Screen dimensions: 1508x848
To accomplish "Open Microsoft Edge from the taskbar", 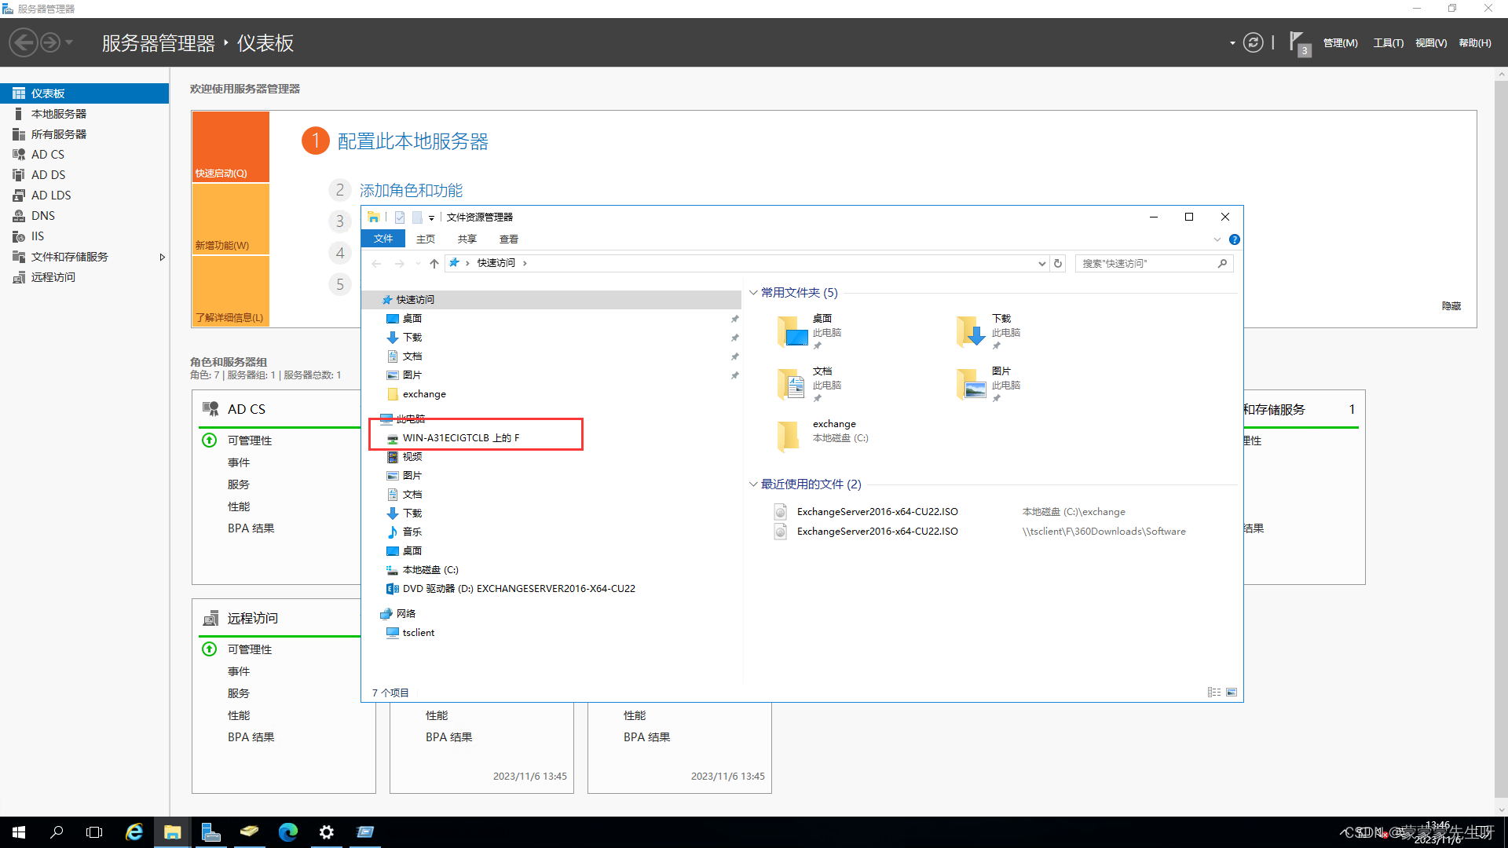I will click(288, 832).
